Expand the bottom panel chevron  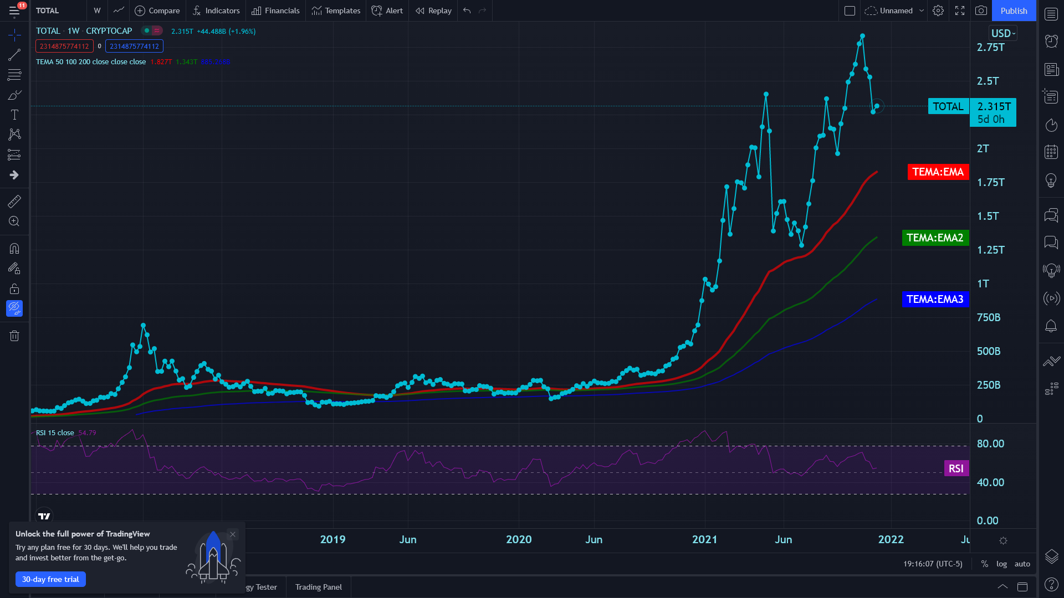[1002, 586]
